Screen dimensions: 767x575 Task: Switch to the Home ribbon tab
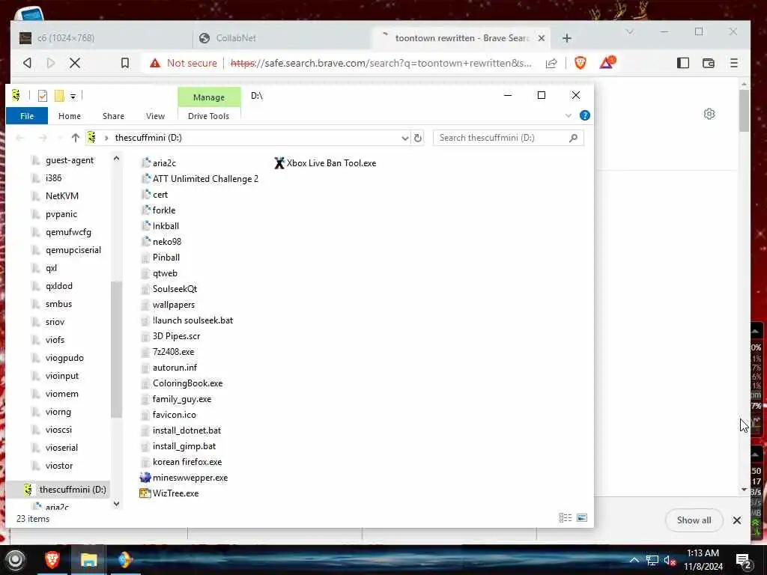(70, 116)
